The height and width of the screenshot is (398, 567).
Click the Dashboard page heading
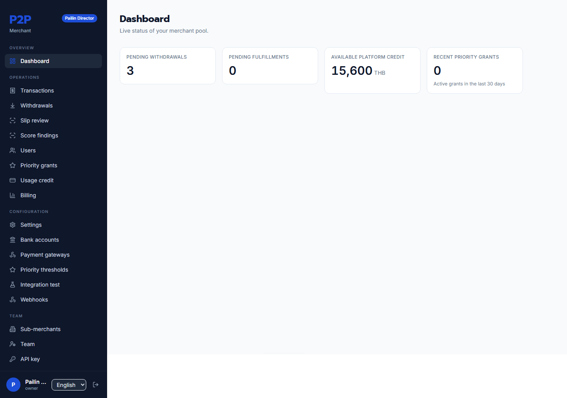(145, 19)
